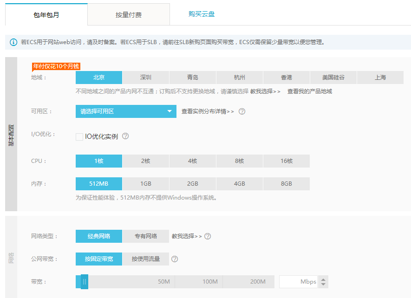Decrease bandwidth with the down stepper arrow
Screen dimensions: 411x298
point(324,284)
